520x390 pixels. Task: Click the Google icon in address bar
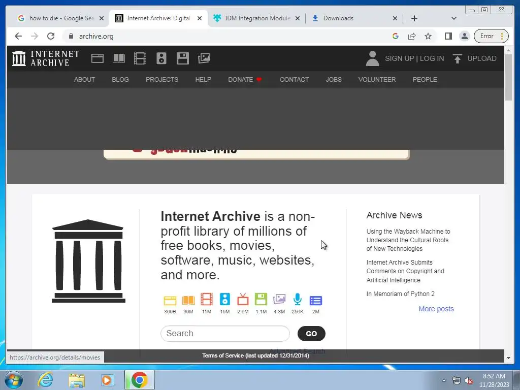[x=395, y=36]
